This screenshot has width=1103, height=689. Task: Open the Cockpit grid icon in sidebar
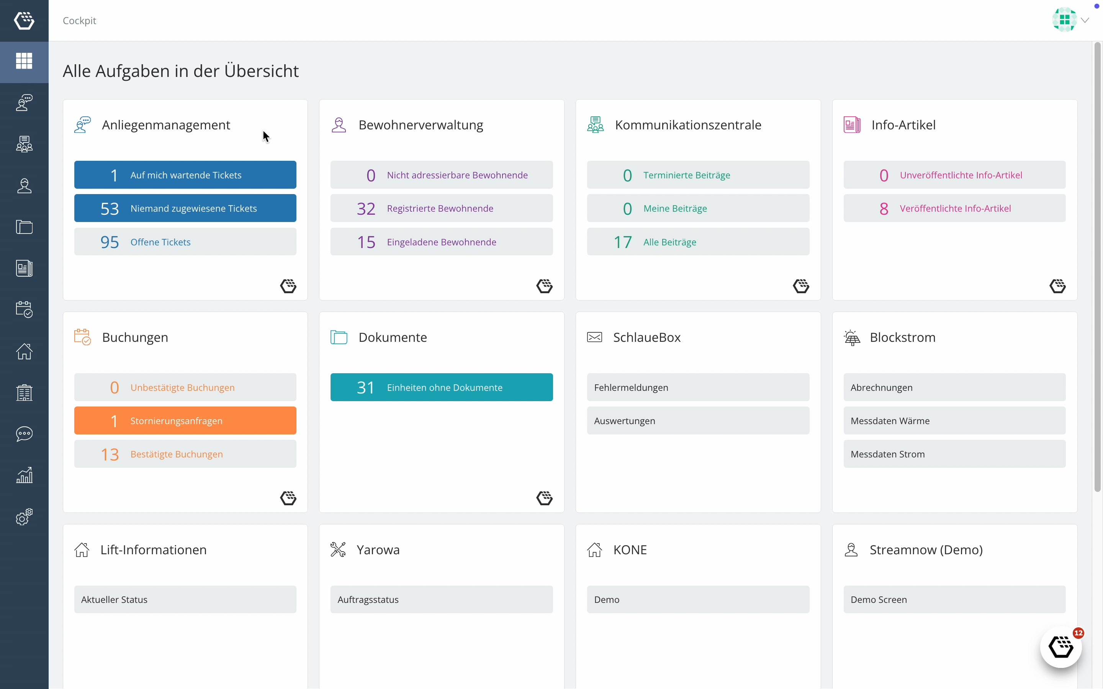point(24,61)
